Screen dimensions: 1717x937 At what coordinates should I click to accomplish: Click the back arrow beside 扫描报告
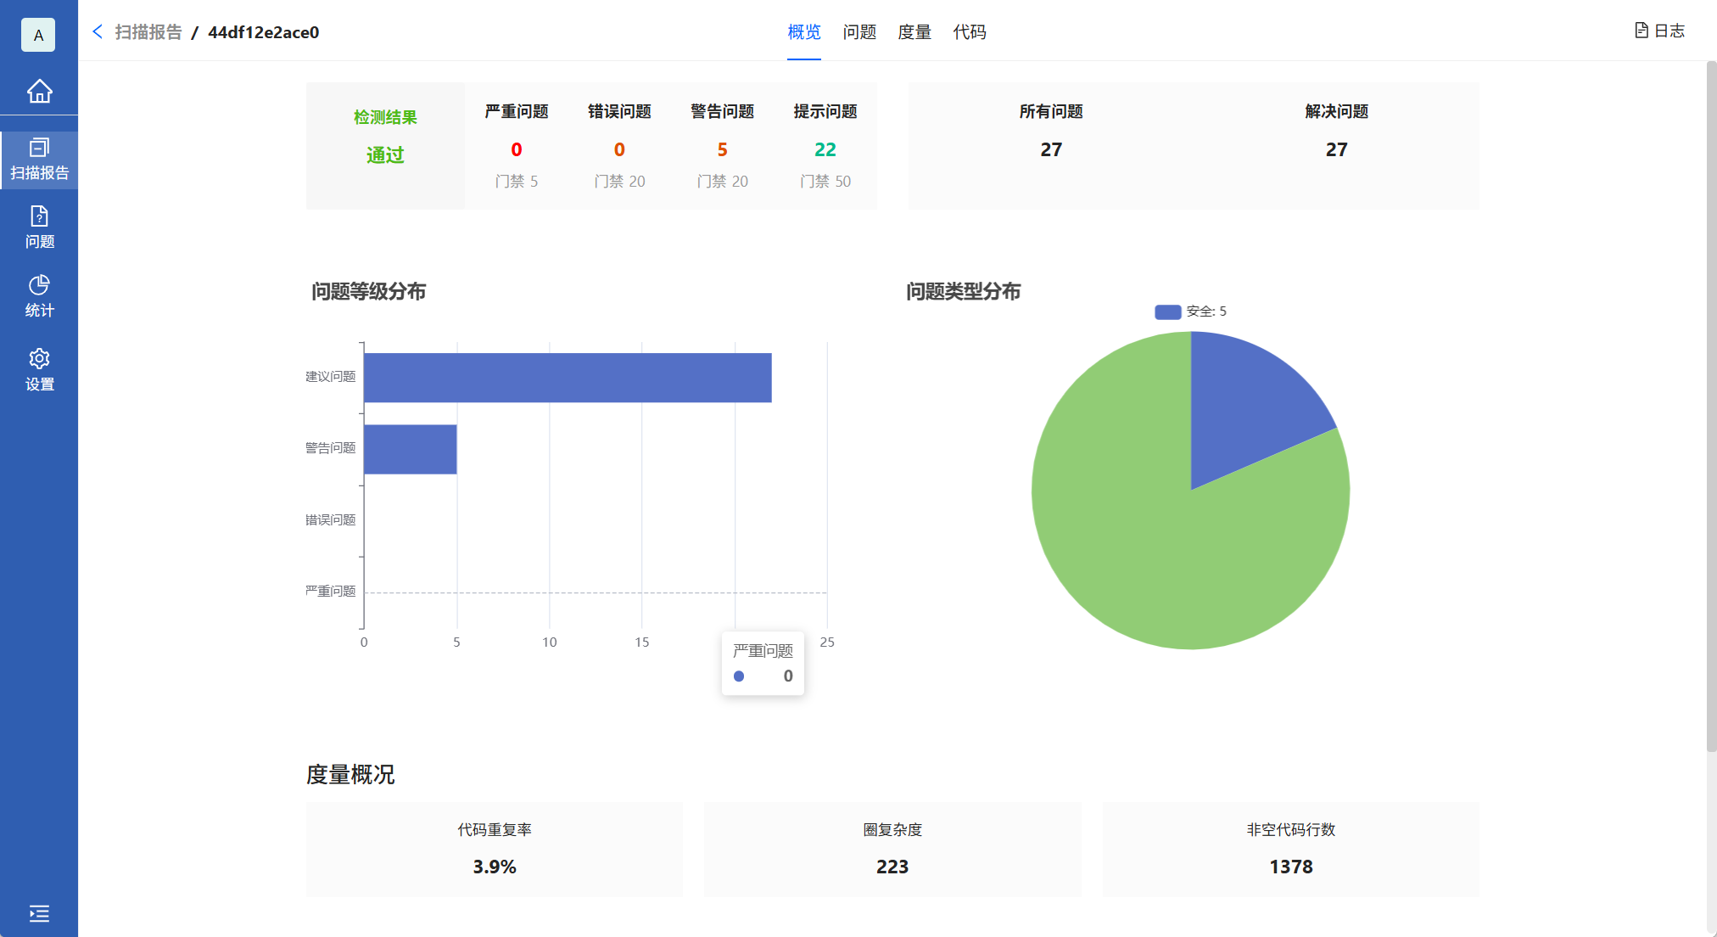pyautogui.click(x=98, y=32)
